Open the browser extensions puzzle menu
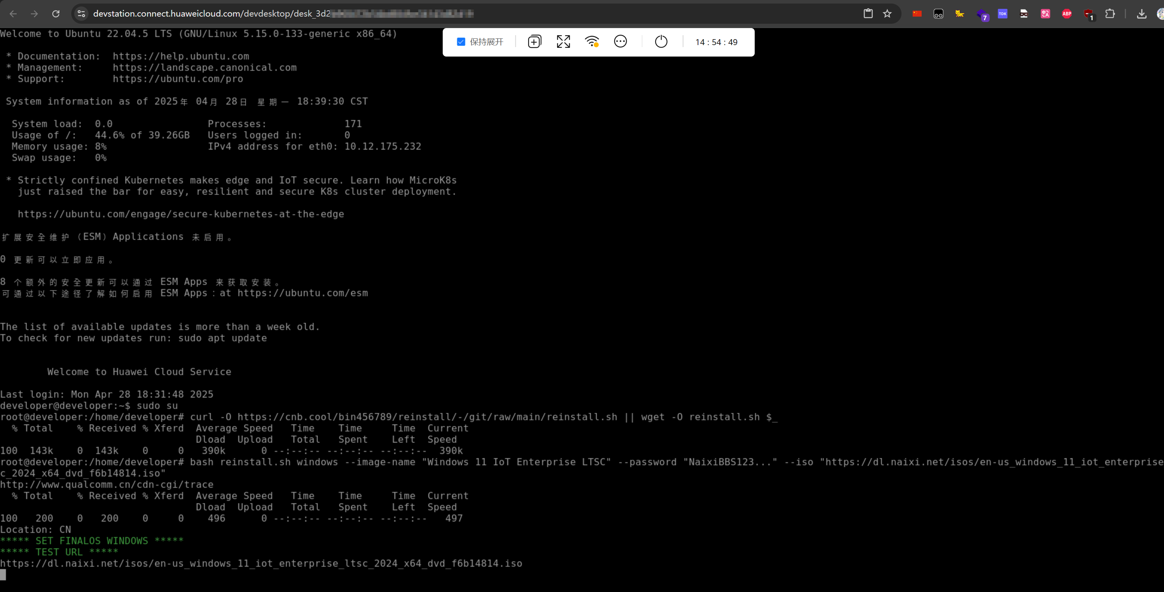The height and width of the screenshot is (592, 1164). pyautogui.click(x=1111, y=13)
